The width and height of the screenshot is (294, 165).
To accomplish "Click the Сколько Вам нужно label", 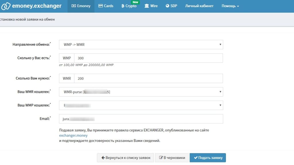I will click(33, 78).
